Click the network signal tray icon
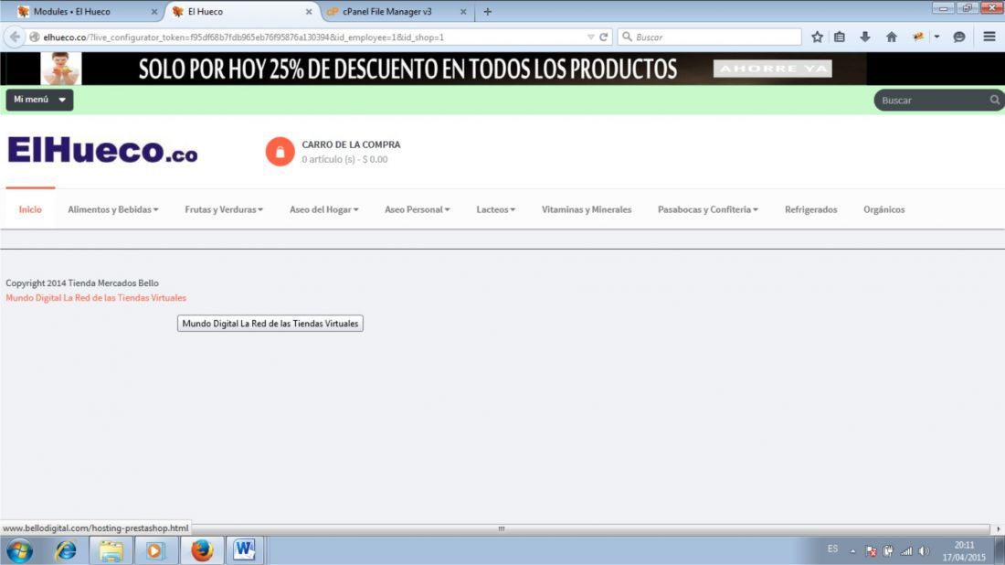 point(906,551)
